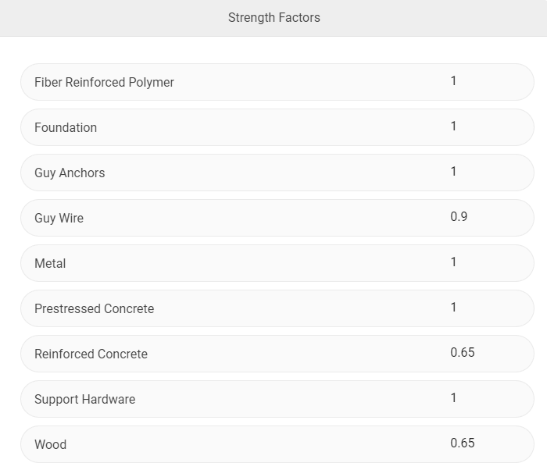Edit the Guy Anchors factor value
Viewport: 547px width, 470px height.
coord(454,172)
